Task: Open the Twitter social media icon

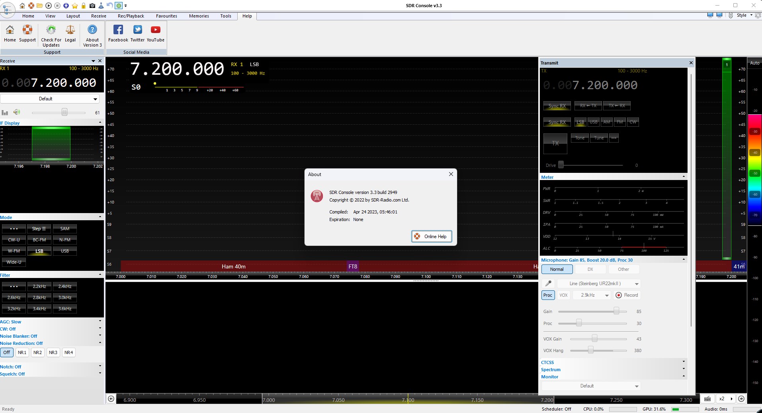Action: pyautogui.click(x=137, y=33)
